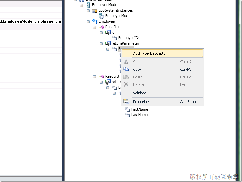Click the Copy pages icon

pos(126,69)
